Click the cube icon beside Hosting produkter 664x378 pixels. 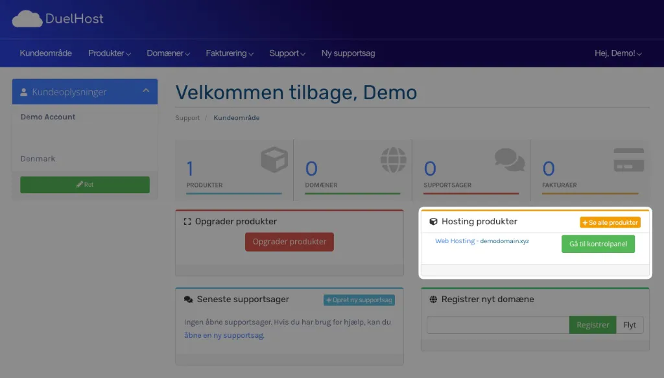coord(433,222)
